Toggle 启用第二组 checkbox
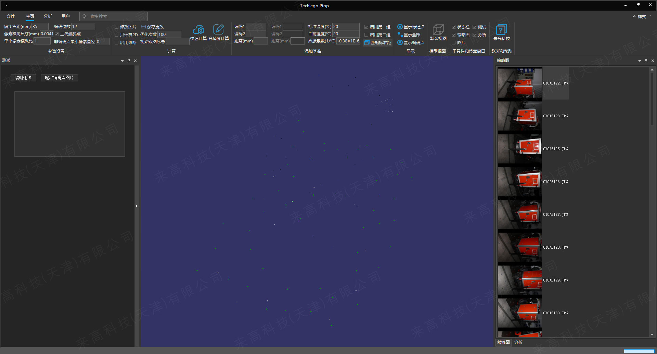657x354 pixels. point(366,35)
